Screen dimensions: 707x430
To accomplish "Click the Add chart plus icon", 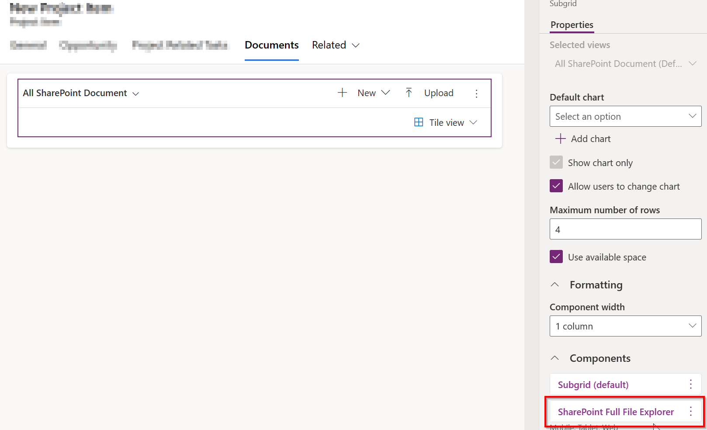I will tap(560, 139).
